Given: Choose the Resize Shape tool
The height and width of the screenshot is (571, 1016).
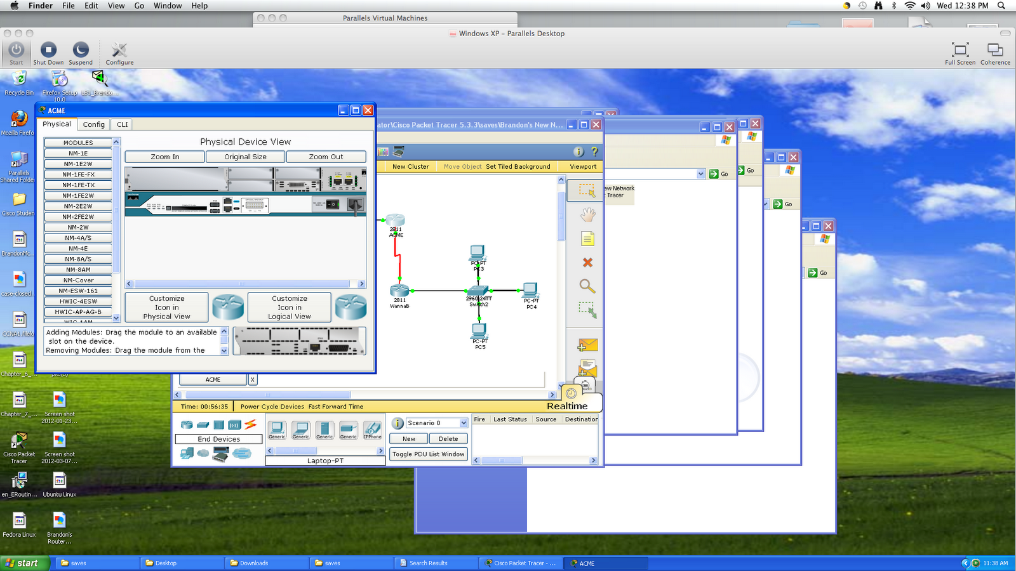Looking at the screenshot, I should [587, 310].
